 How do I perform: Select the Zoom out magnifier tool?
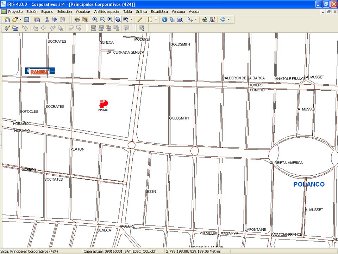pyautogui.click(x=102, y=20)
